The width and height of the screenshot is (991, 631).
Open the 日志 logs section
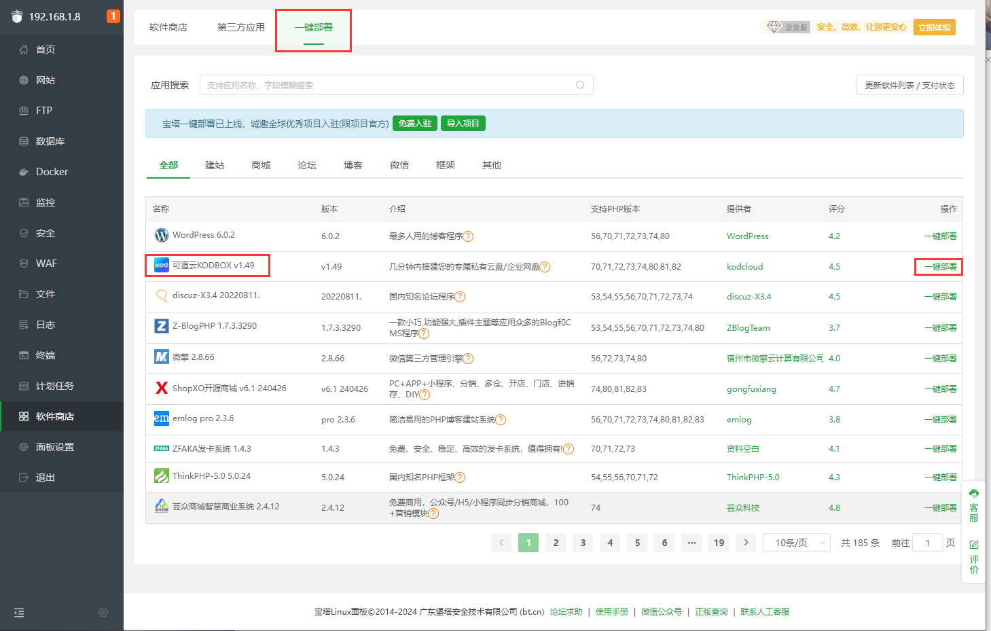click(x=61, y=325)
